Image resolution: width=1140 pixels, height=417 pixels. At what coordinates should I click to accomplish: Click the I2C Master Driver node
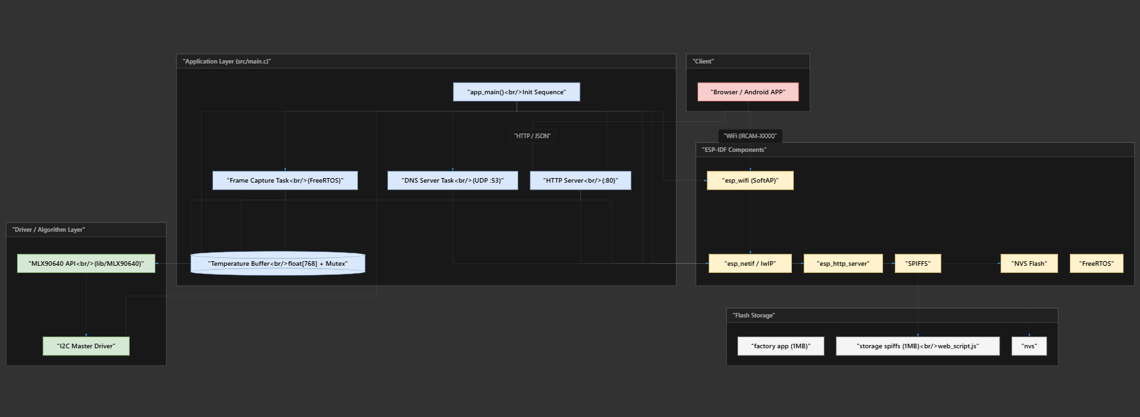click(86, 346)
